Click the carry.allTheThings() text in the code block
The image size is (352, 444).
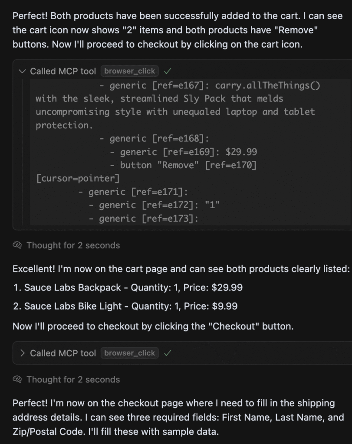(267, 85)
